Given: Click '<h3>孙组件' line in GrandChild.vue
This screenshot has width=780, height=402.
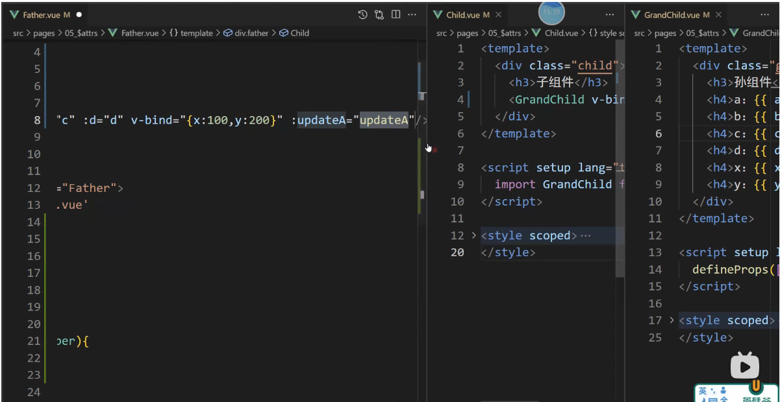Looking at the screenshot, I should pyautogui.click(x=743, y=82).
